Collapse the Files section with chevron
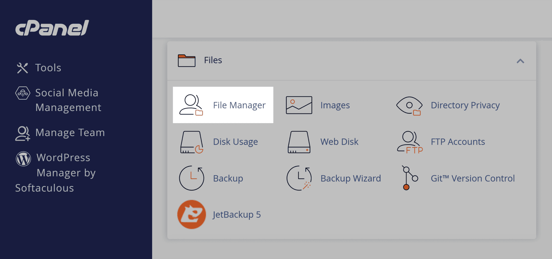Image resolution: width=552 pixels, height=259 pixels. pos(520,61)
